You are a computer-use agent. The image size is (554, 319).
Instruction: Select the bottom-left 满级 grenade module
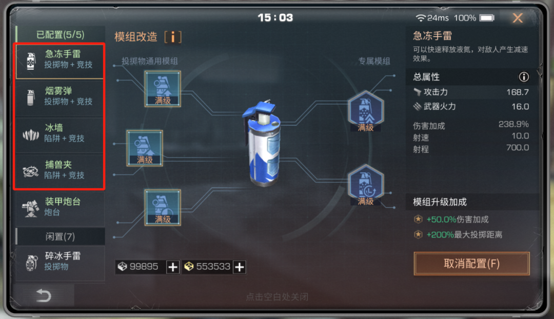(163, 207)
